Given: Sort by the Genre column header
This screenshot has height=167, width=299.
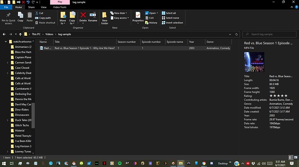Looking at the screenshot, I should pyautogui.click(x=218, y=42).
